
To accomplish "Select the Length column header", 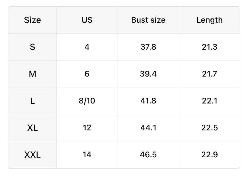I will click(210, 20).
